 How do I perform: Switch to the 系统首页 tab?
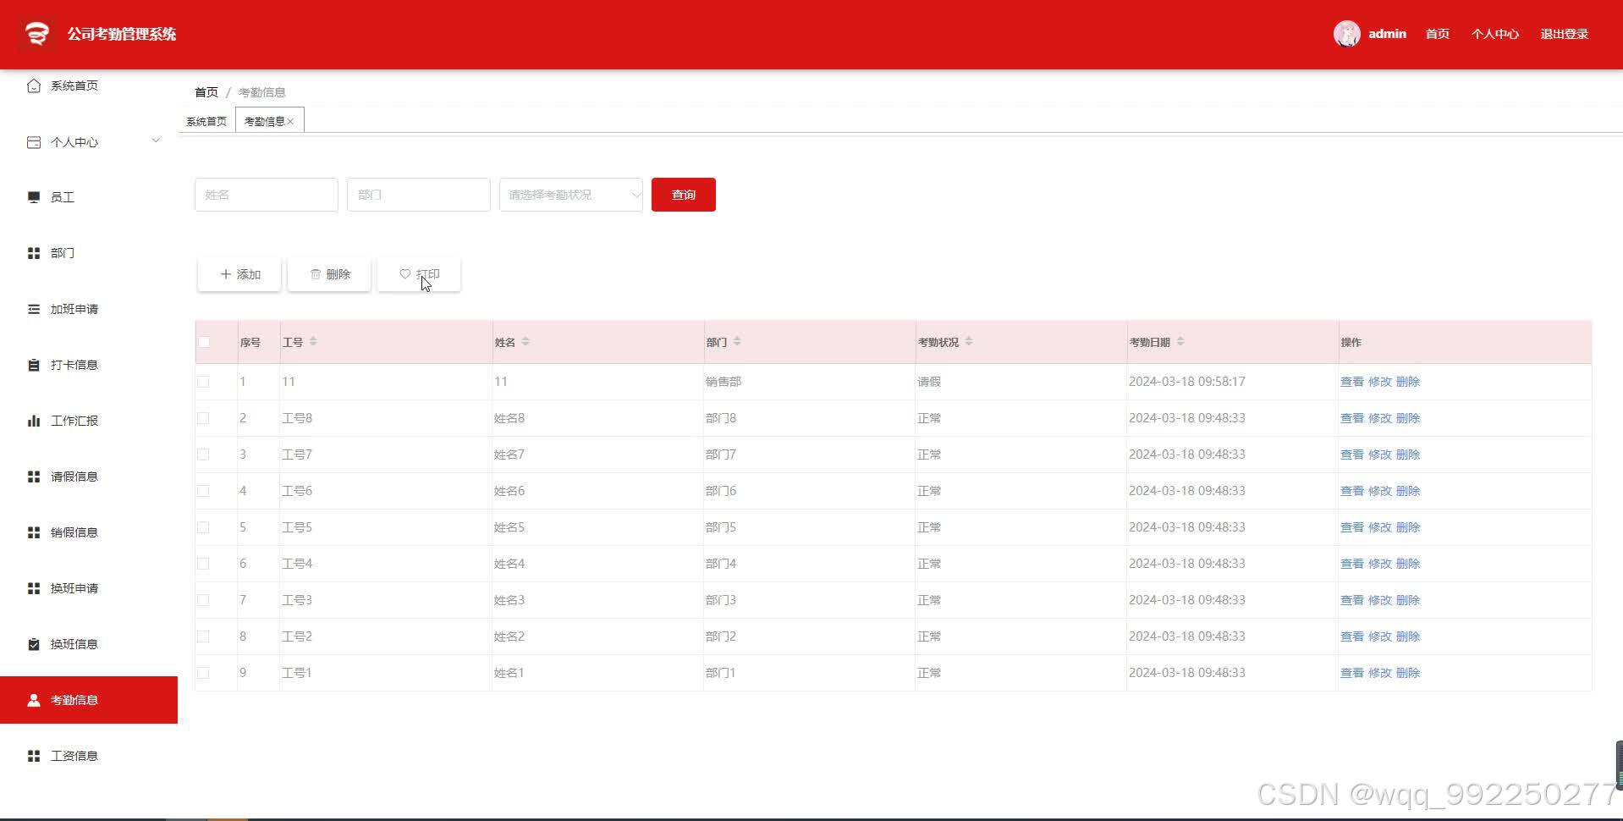click(x=206, y=121)
